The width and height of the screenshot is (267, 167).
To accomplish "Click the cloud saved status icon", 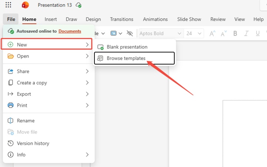I will [79, 5].
